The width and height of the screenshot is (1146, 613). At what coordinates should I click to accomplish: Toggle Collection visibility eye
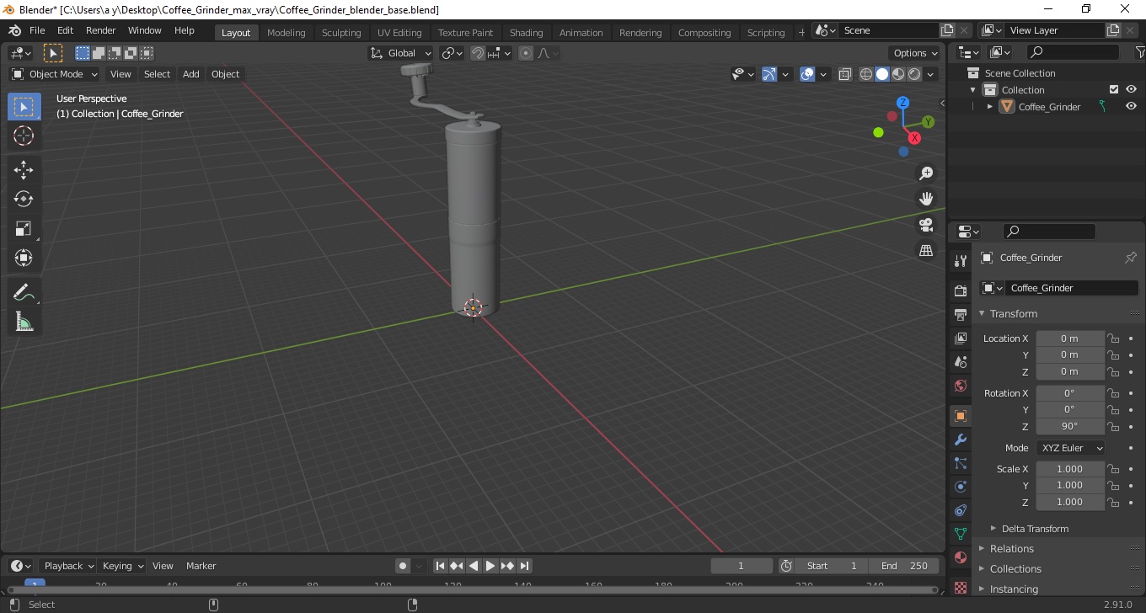pos(1131,90)
